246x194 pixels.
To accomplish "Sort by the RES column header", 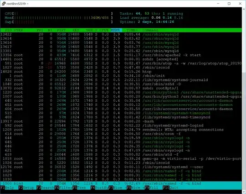I will (x=76, y=30).
